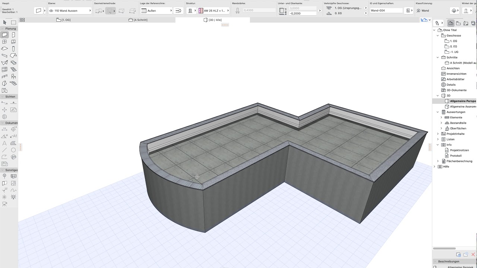Switch Navigator to Layout Book
The height and width of the screenshot is (268, 477).
(466, 23)
